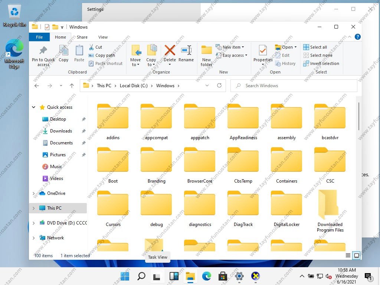Open the File menu tab

pyautogui.click(x=39, y=37)
